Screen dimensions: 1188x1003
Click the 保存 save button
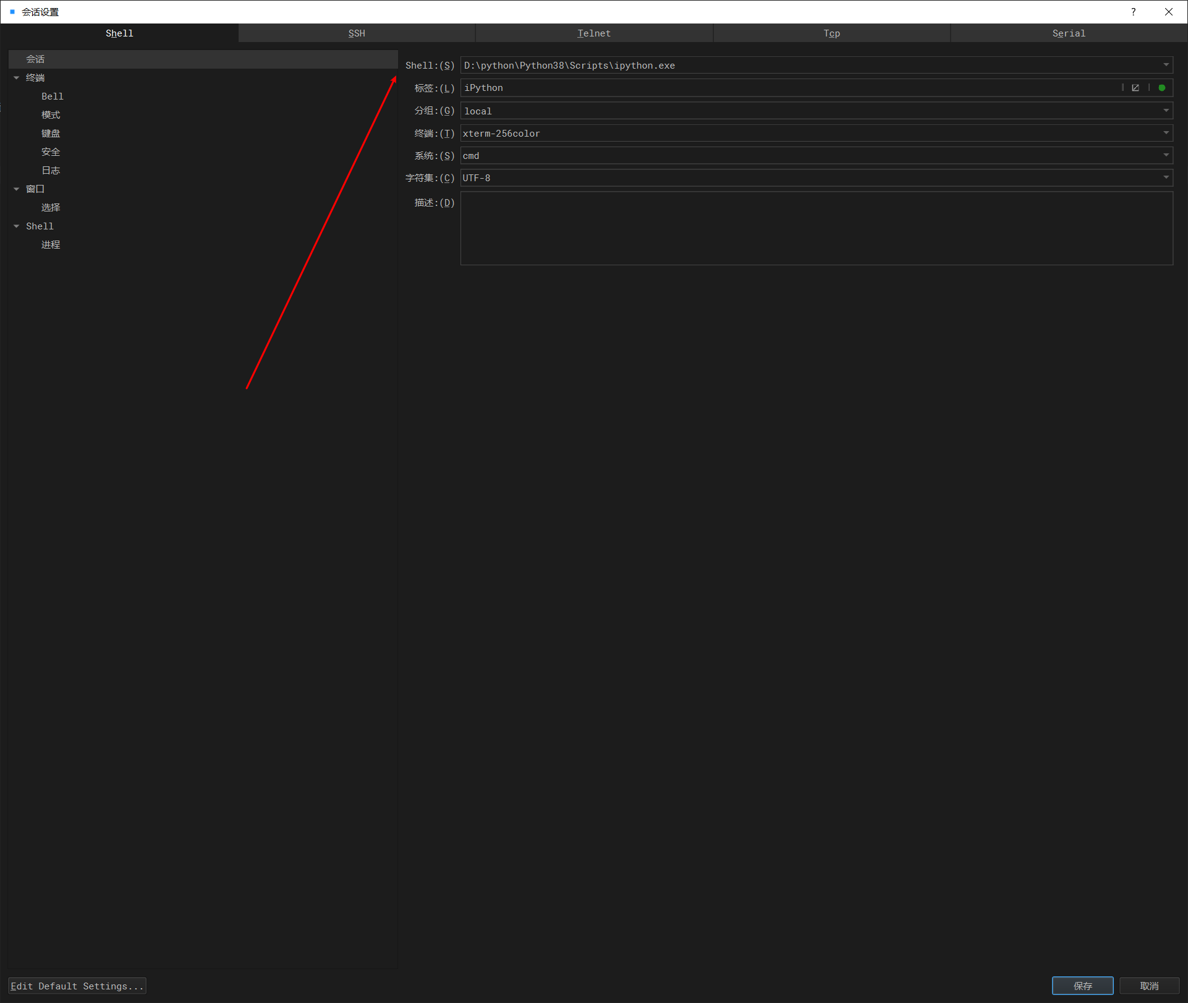1082,986
